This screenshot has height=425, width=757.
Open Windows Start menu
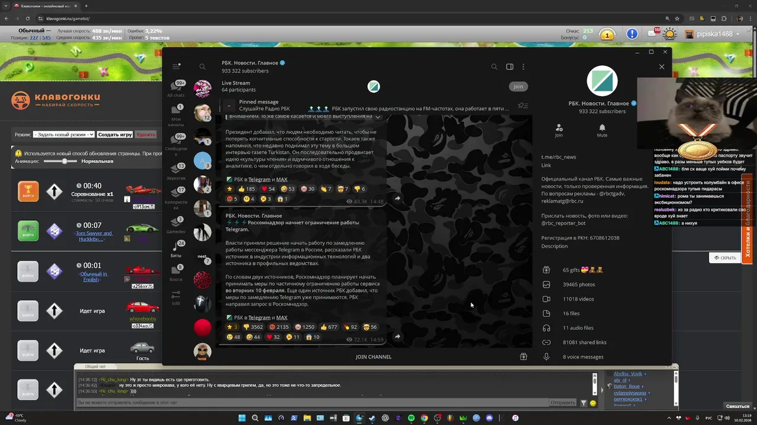(x=242, y=418)
